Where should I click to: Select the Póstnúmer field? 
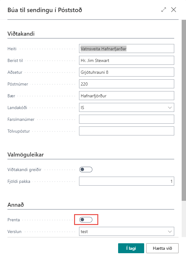pyautogui.click(x=126, y=84)
